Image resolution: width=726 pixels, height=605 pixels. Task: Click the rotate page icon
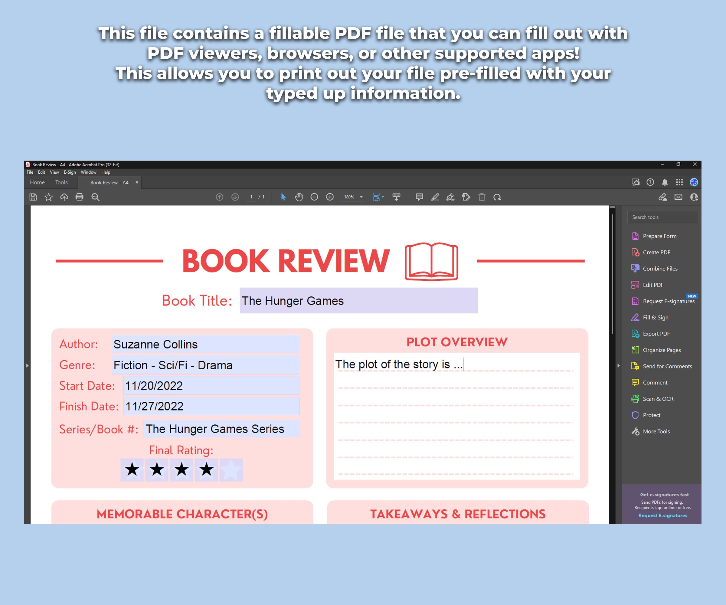497,197
